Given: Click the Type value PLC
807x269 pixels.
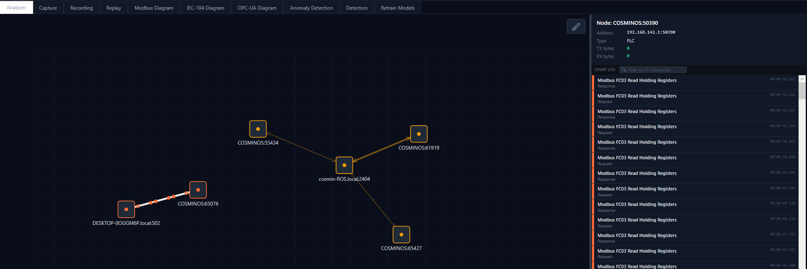Looking at the screenshot, I should [630, 41].
